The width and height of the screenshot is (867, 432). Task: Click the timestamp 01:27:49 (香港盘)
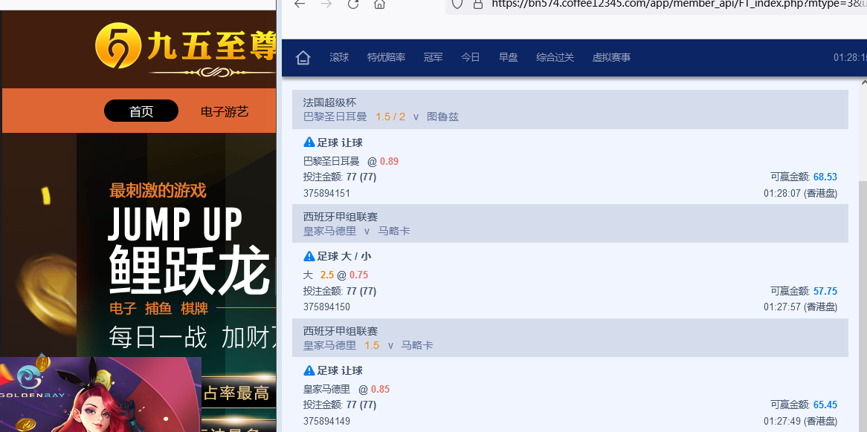tap(800, 421)
